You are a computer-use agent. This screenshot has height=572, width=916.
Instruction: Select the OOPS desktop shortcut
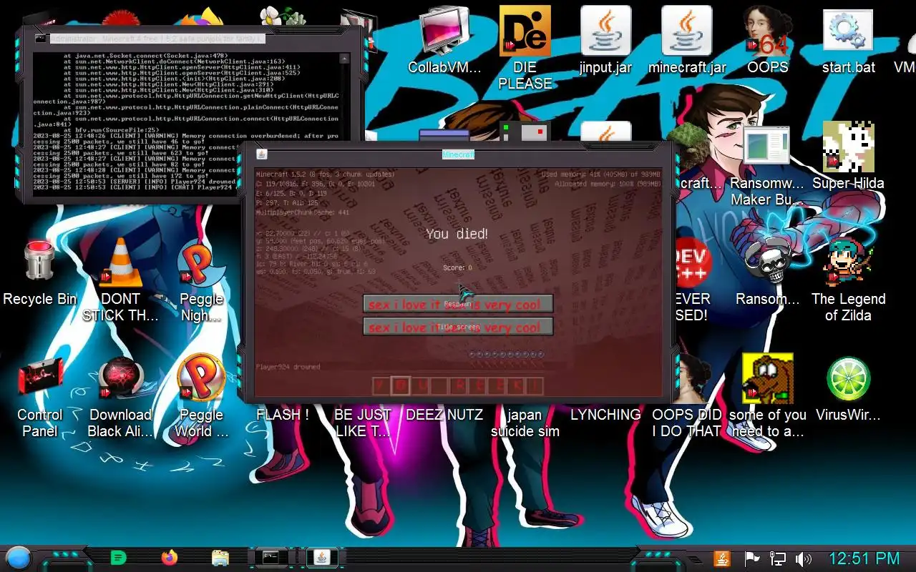(768, 40)
